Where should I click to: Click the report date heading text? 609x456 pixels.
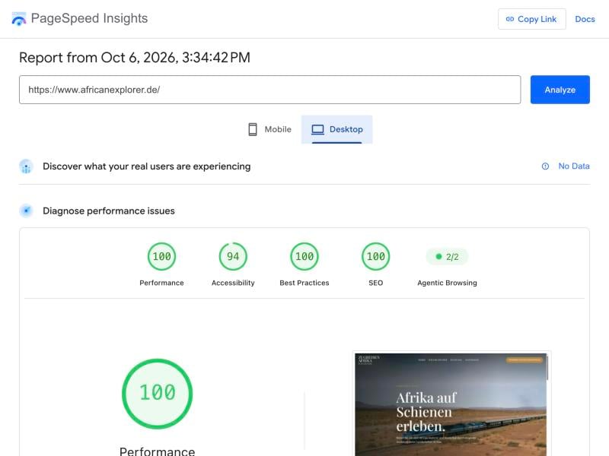coord(135,58)
